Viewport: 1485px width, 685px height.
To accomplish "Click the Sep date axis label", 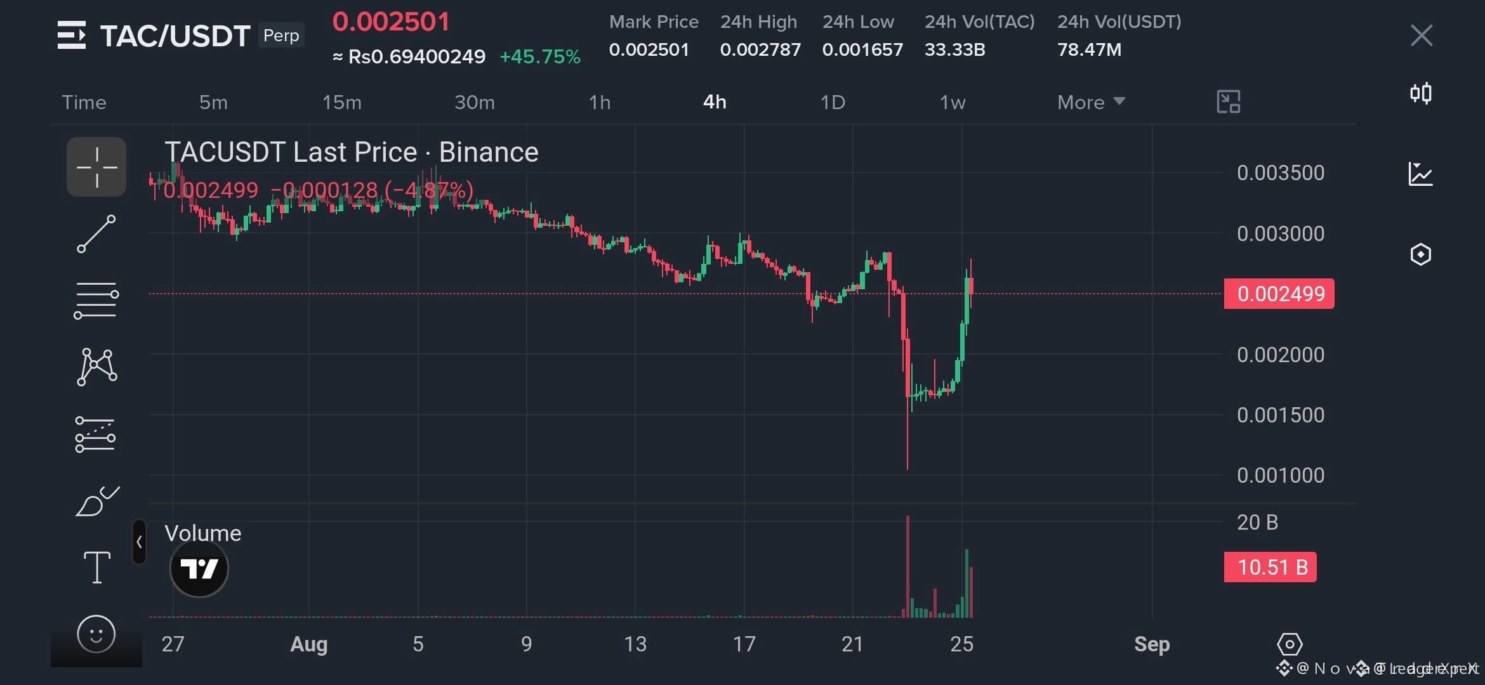I will 1152,644.
